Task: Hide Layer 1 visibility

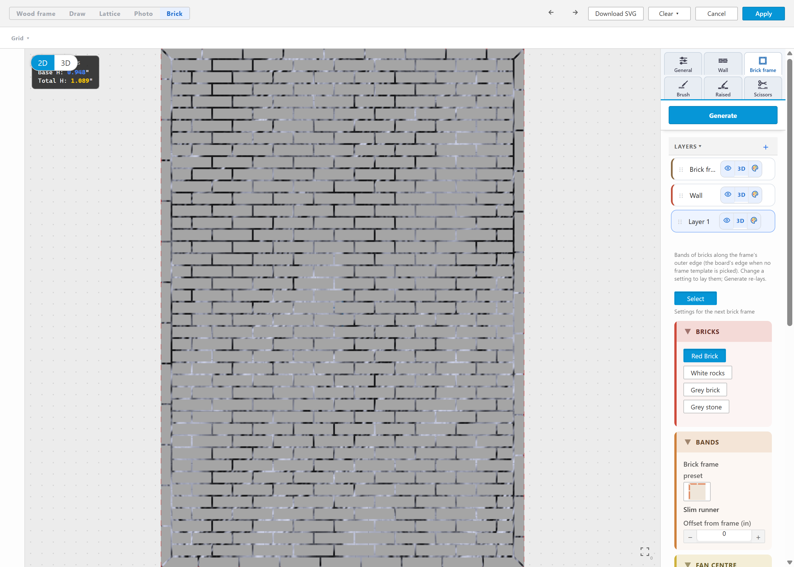Action: pyautogui.click(x=727, y=221)
